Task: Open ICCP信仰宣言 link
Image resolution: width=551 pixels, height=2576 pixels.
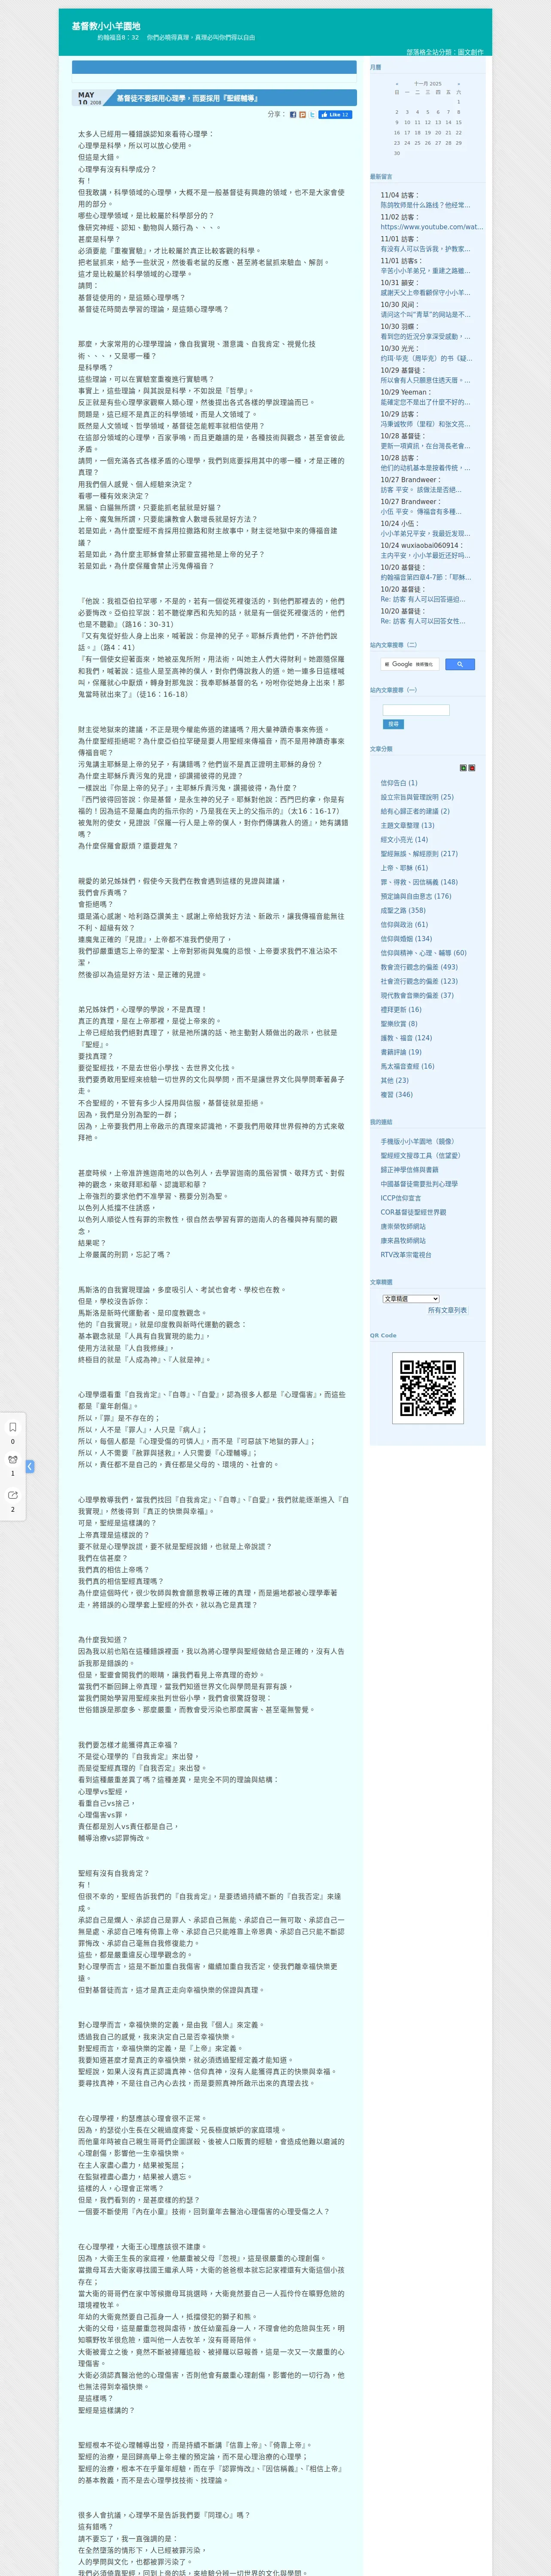Action: click(401, 1198)
